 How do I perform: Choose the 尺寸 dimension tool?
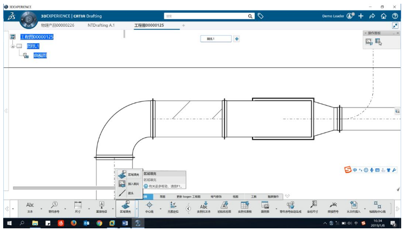[x=78, y=207]
